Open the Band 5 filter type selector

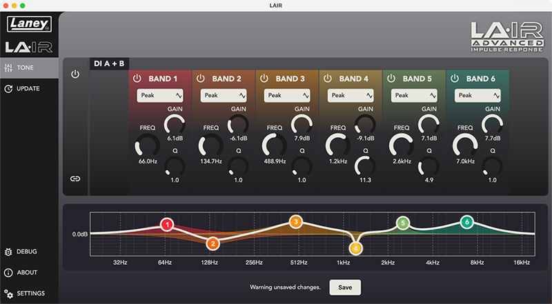click(414, 96)
